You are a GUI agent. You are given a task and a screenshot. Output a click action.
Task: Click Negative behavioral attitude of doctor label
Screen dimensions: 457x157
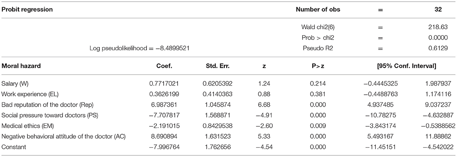coord(63,136)
